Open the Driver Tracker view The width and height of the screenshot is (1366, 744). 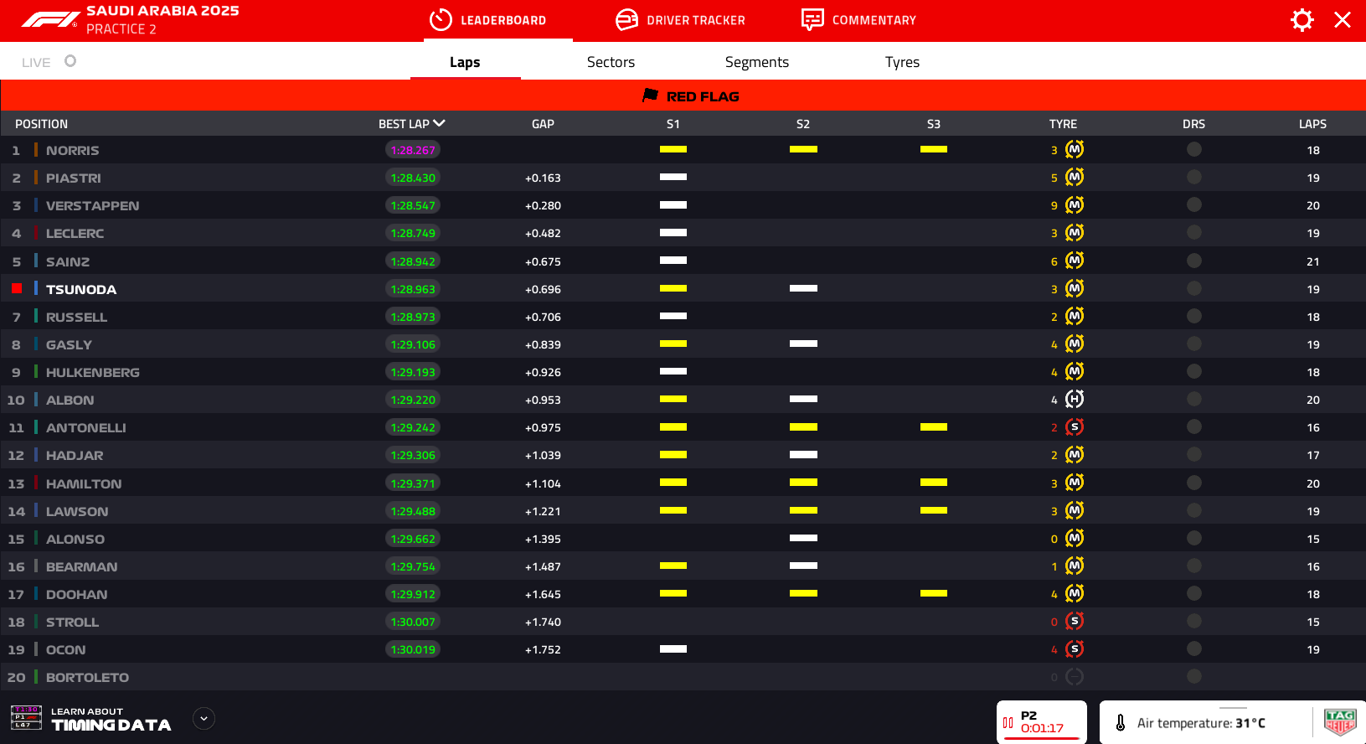680,20
